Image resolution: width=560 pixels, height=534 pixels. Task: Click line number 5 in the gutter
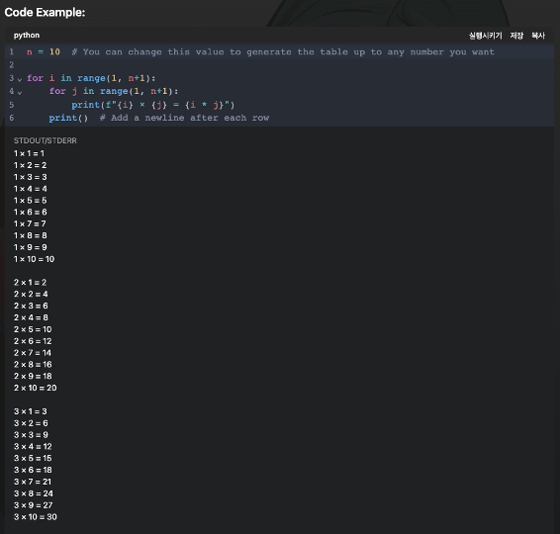(x=12, y=105)
